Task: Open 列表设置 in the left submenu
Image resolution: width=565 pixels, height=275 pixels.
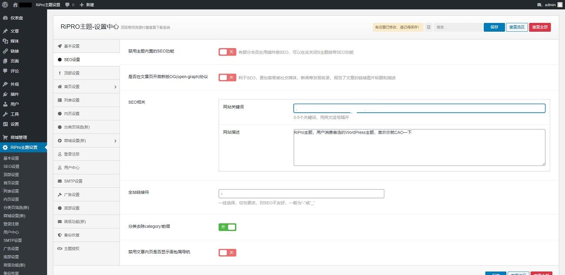Action: point(11,191)
